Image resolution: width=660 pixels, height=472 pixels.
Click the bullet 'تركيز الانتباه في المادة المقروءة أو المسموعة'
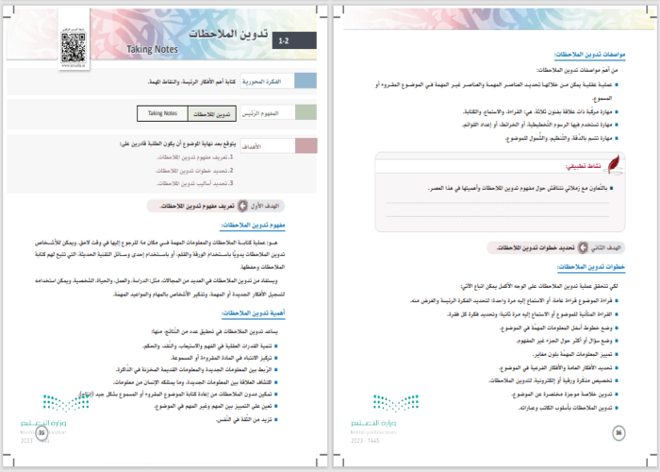(224, 358)
